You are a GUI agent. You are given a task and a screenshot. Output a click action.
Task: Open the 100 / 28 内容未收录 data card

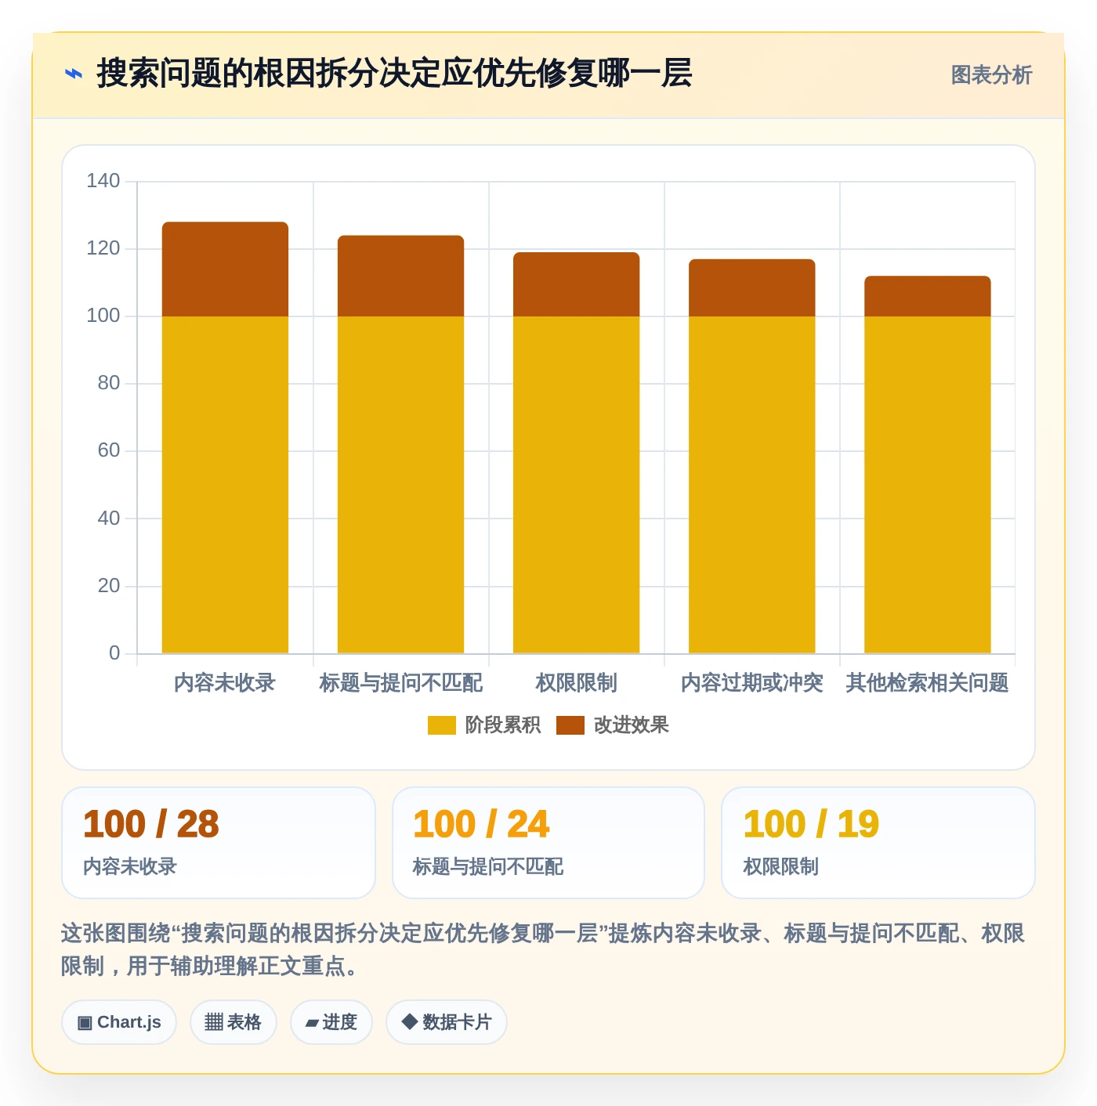pyautogui.click(x=219, y=843)
